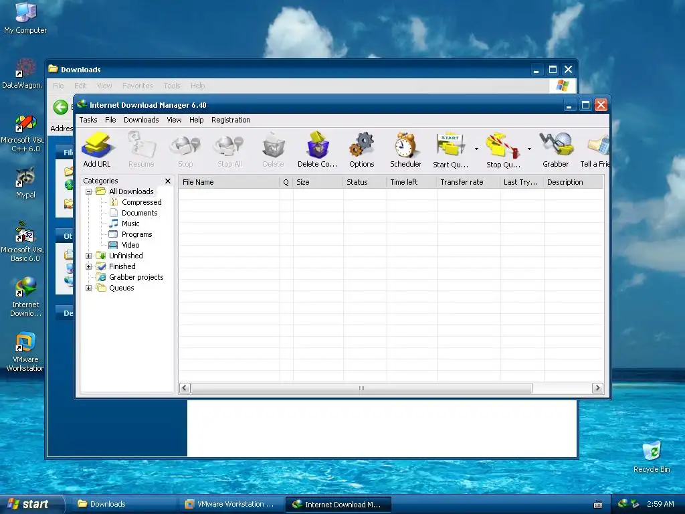Image resolution: width=685 pixels, height=514 pixels.
Task: Open Microsoft Visual C++ 6.0 icon
Action: (x=23, y=133)
